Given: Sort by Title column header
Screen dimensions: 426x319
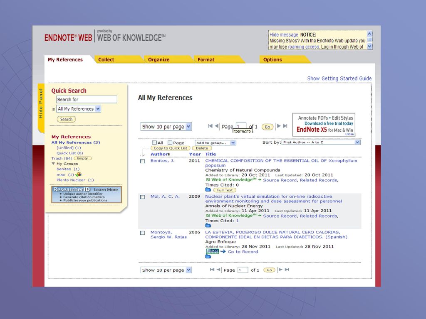Looking at the screenshot, I should click(211, 154).
